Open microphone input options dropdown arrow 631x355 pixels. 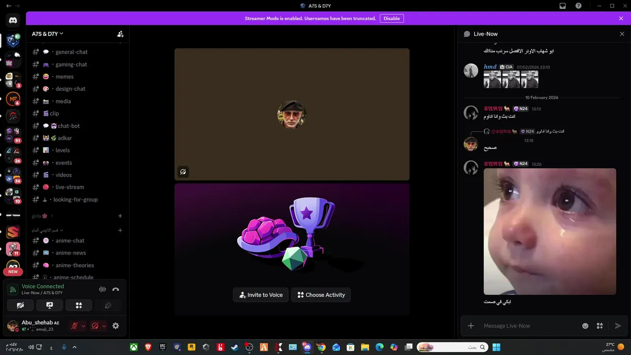[x=83, y=326]
